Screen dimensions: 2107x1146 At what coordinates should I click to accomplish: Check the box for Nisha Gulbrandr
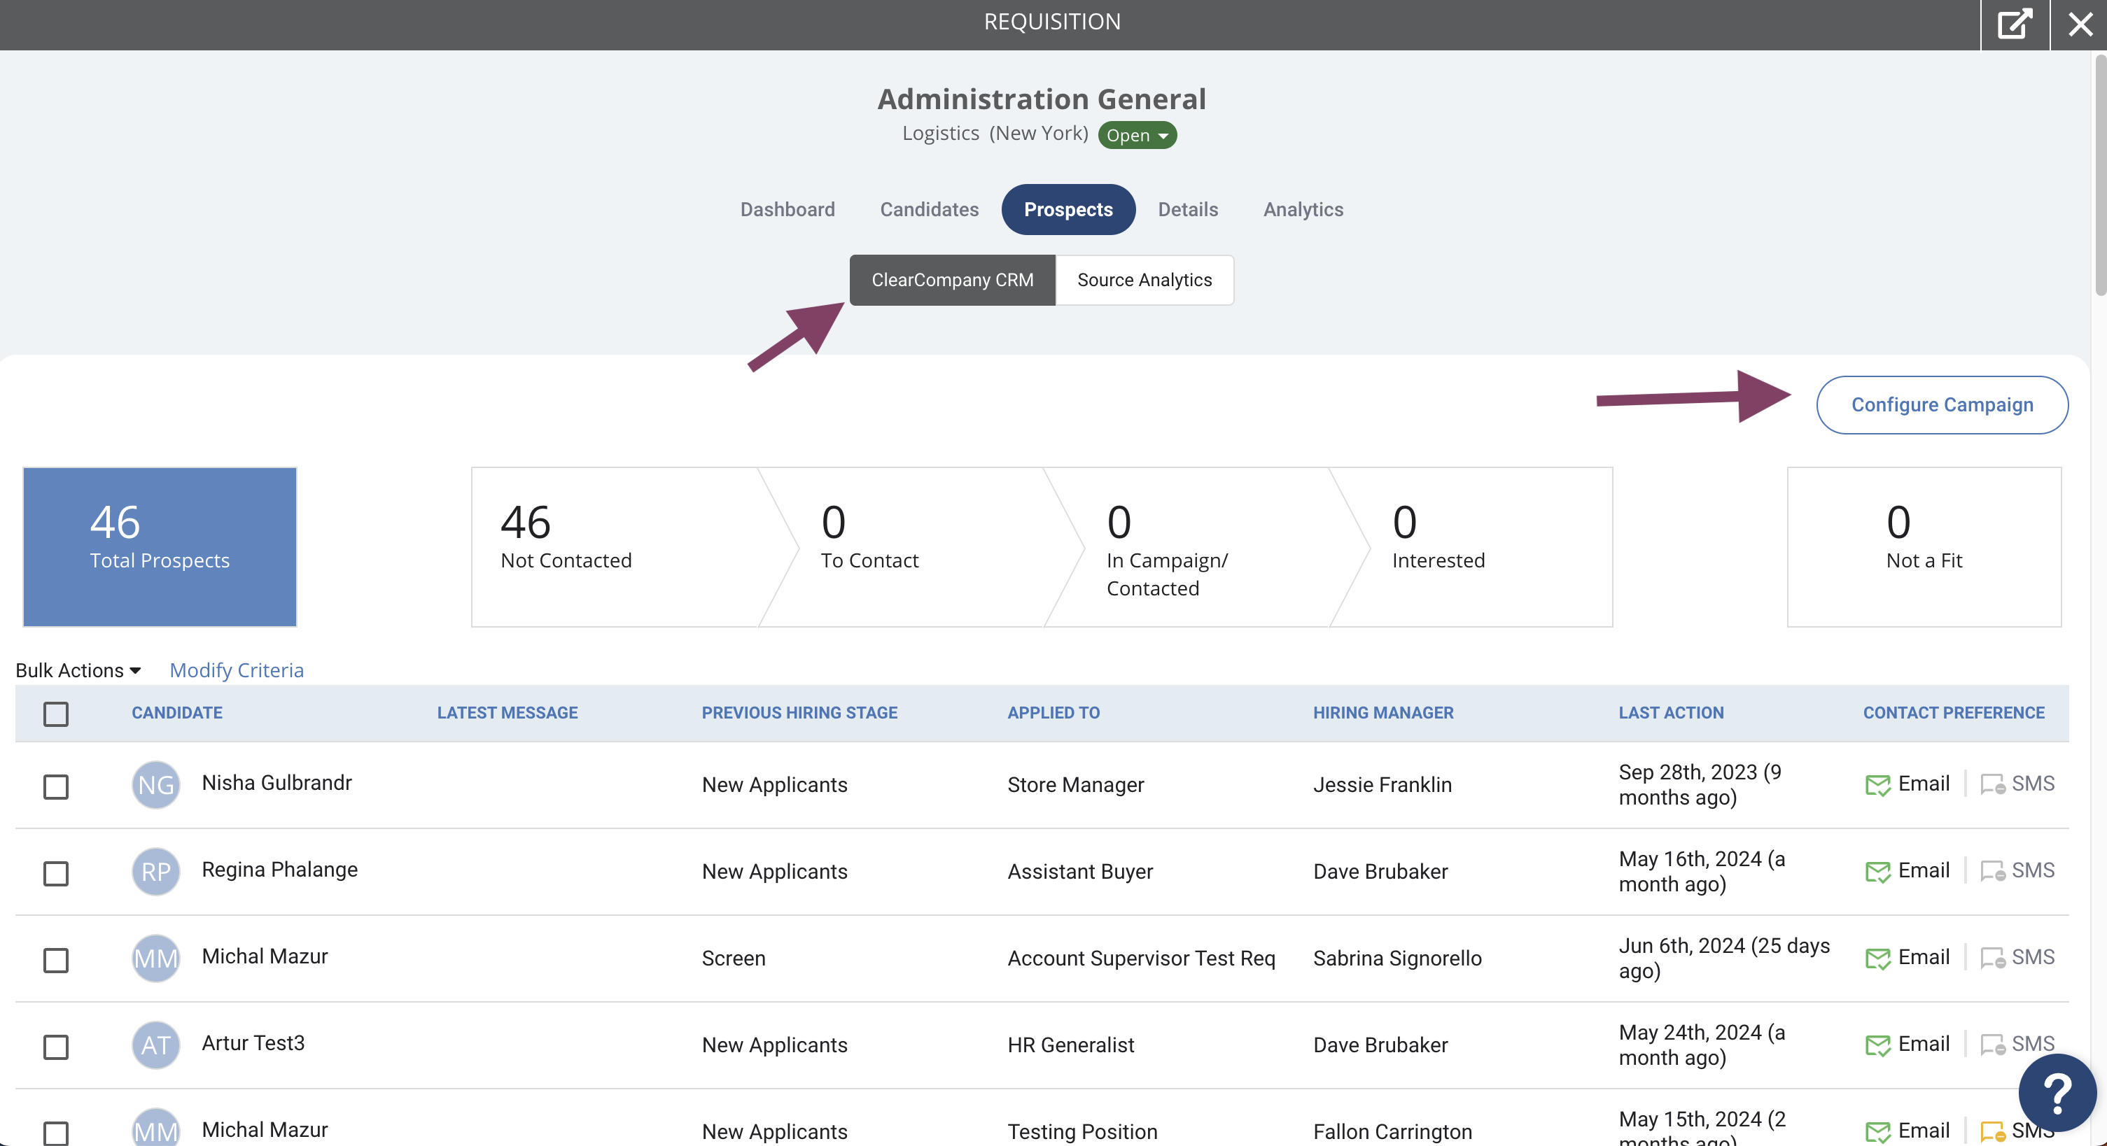click(55, 786)
